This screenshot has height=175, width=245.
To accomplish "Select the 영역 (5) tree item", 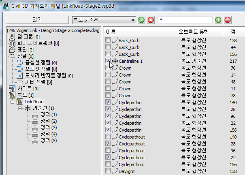I will pyautogui.click(x=49, y=141).
